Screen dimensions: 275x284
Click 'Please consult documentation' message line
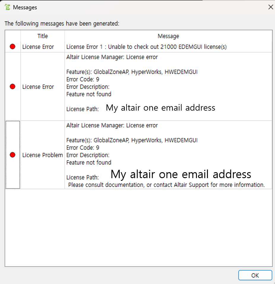coord(166,185)
